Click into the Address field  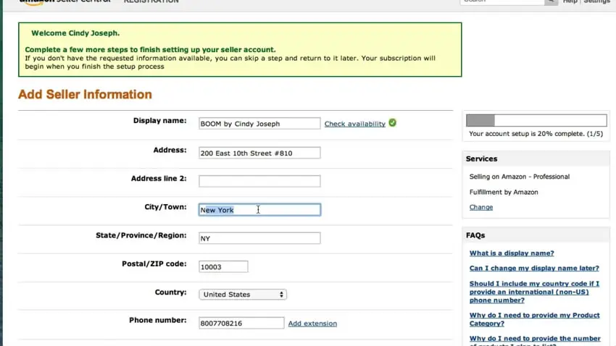[259, 153]
